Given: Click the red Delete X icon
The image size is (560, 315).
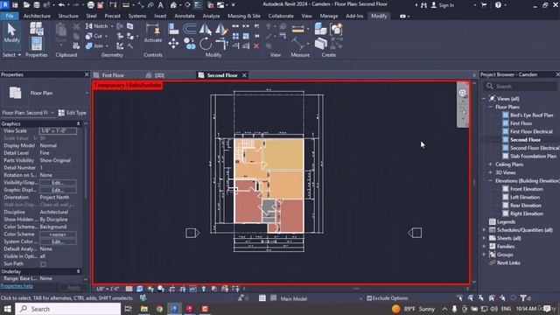Looking at the screenshot, I should point(256,46).
